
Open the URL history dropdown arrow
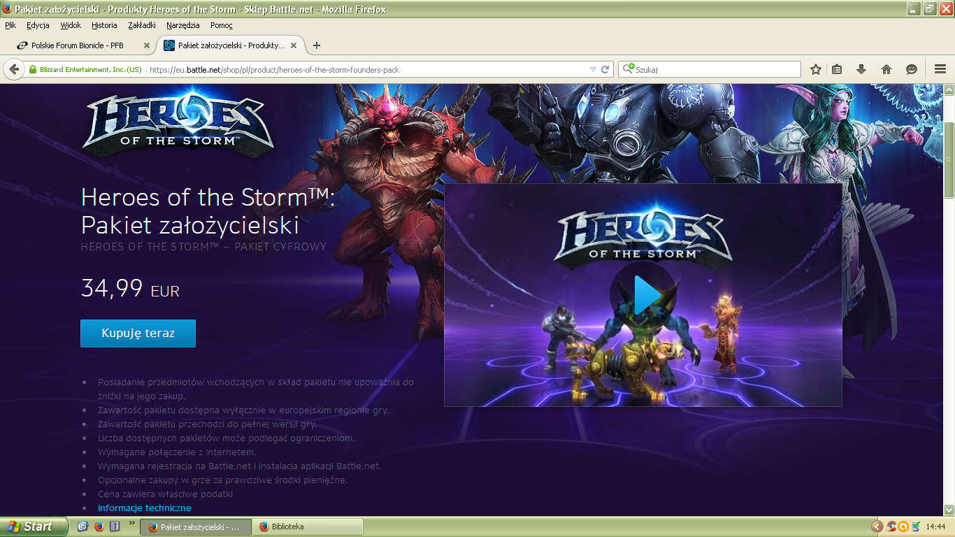[x=593, y=69]
